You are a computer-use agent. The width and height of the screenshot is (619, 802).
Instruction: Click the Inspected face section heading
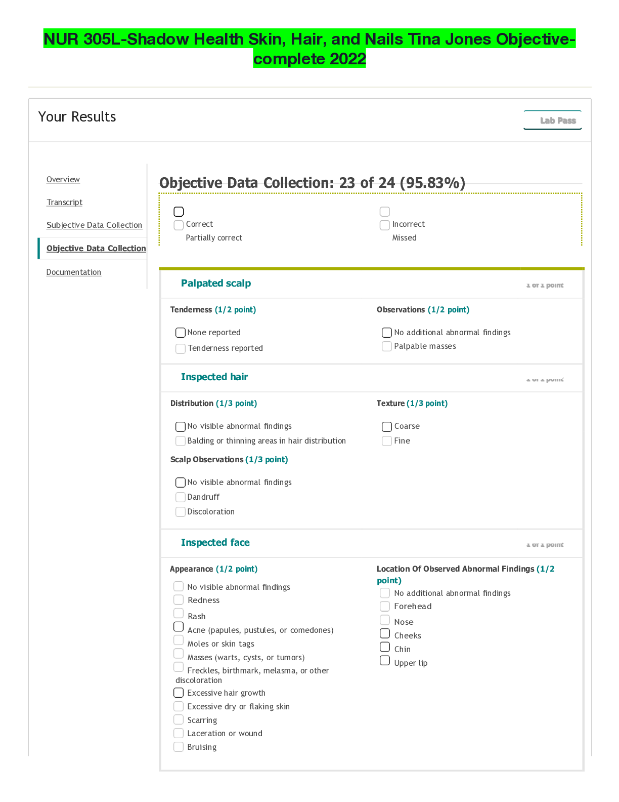(215, 543)
